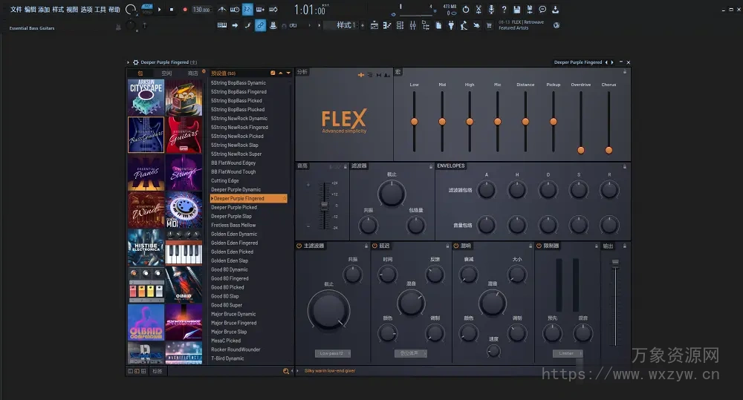The image size is (743, 400).
Task: Open the Mixer icon in toolbar
Action: pyautogui.click(x=412, y=25)
